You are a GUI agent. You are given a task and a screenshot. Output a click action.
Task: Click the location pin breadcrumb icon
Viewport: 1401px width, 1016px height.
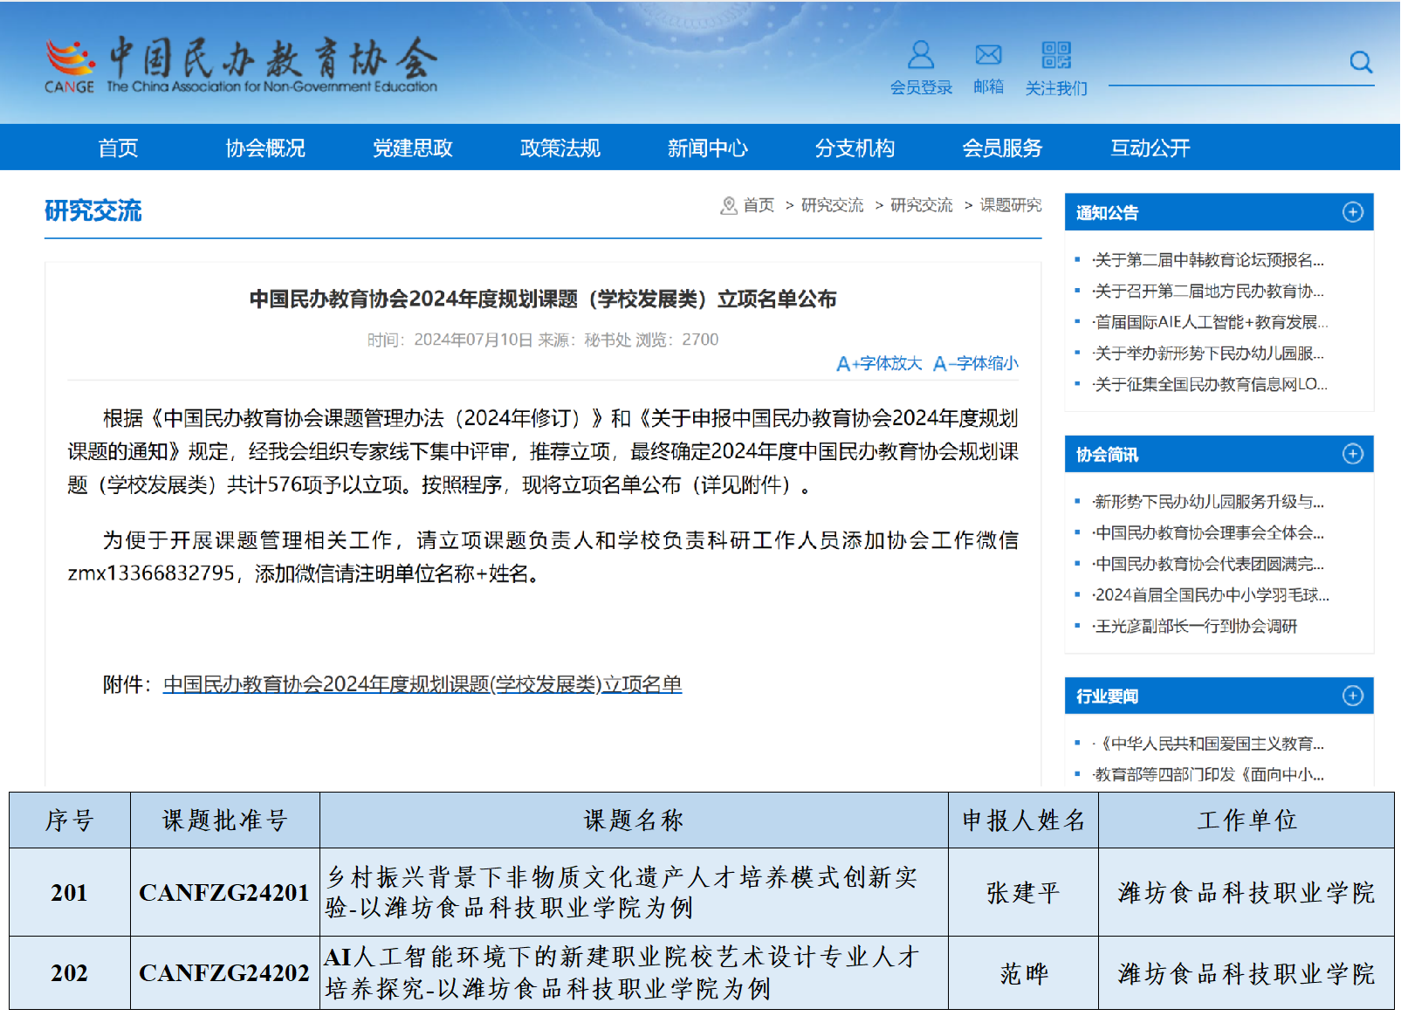728,205
